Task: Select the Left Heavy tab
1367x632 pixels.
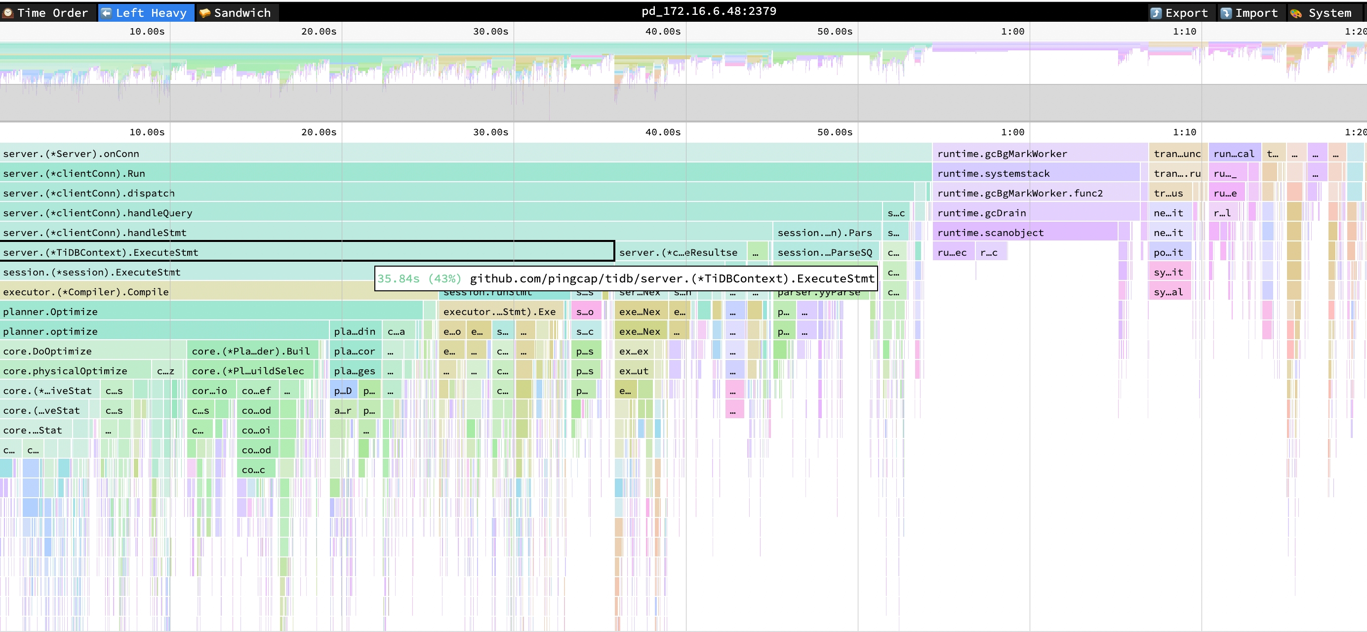Action: pyautogui.click(x=146, y=12)
